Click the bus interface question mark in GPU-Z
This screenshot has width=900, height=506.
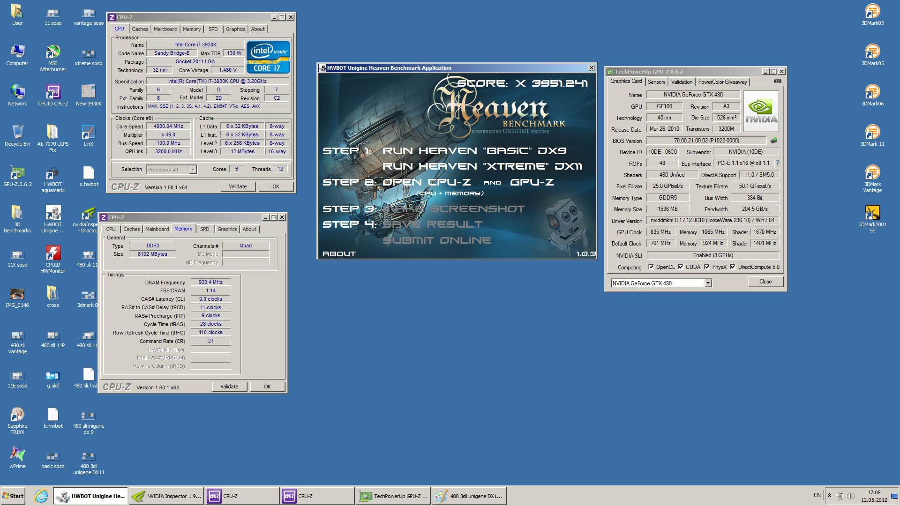(778, 163)
